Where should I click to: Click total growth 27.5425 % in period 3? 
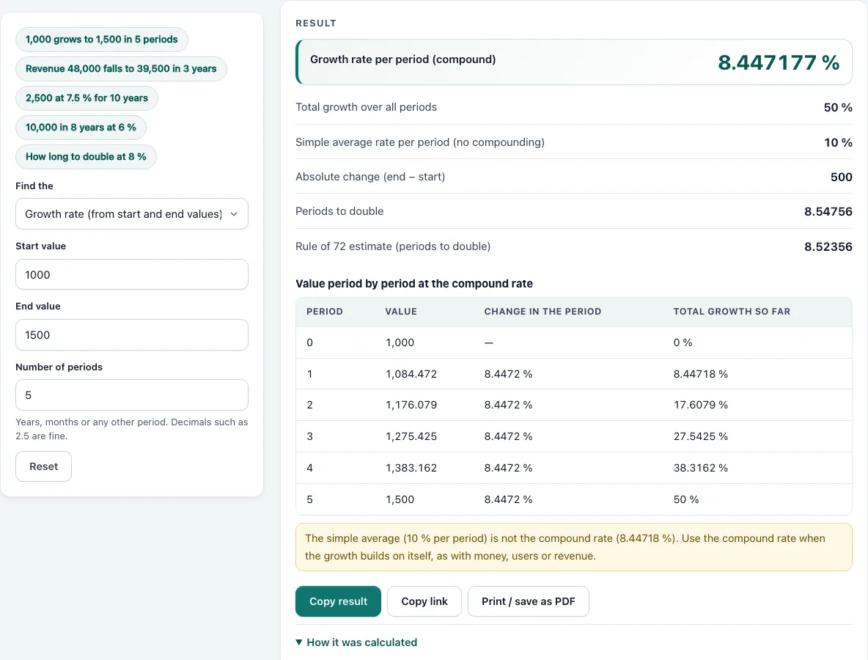(x=701, y=437)
